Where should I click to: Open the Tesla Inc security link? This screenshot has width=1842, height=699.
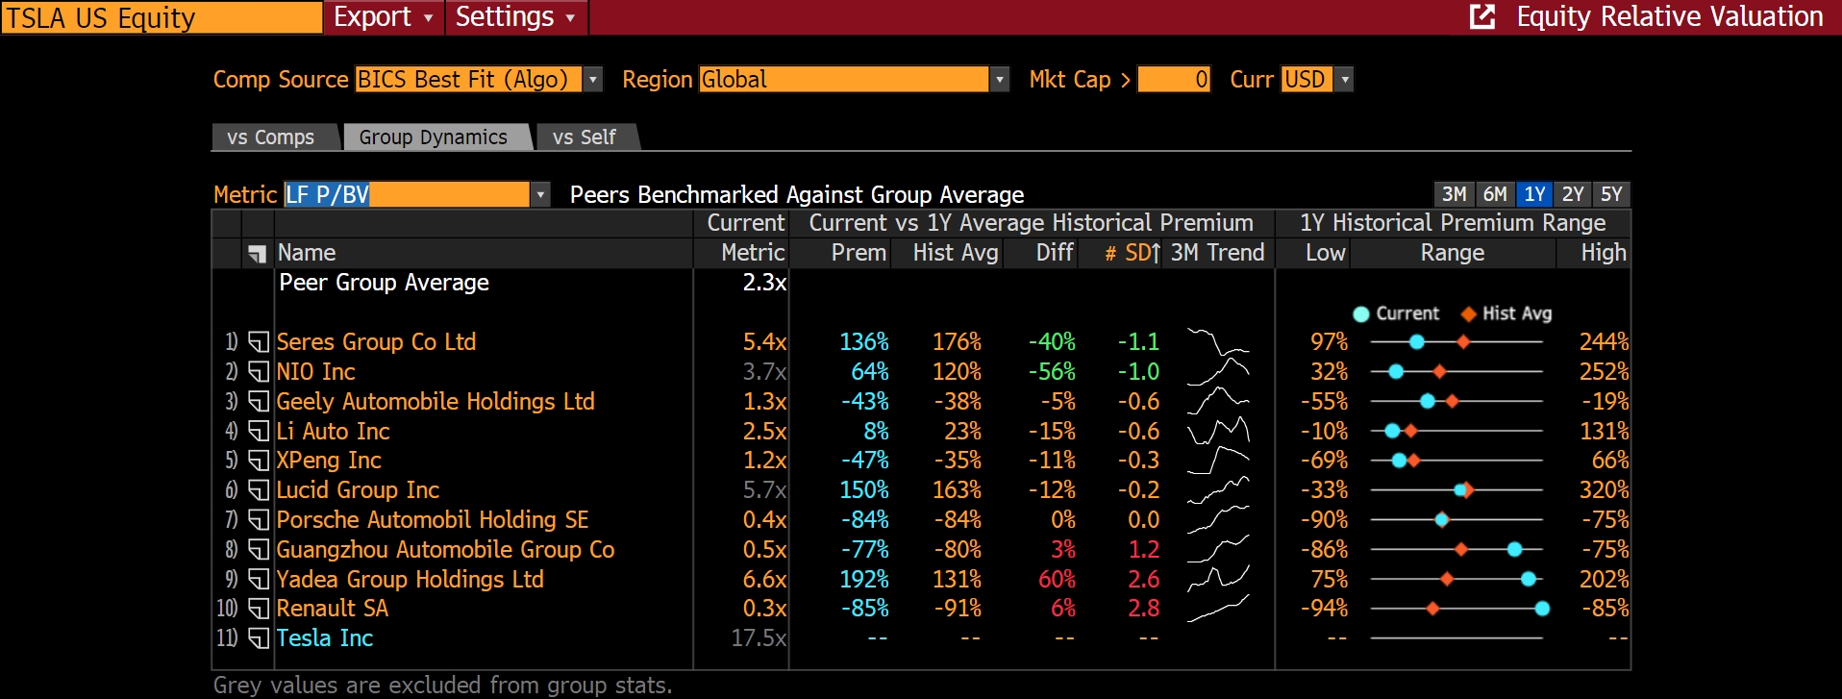[324, 638]
